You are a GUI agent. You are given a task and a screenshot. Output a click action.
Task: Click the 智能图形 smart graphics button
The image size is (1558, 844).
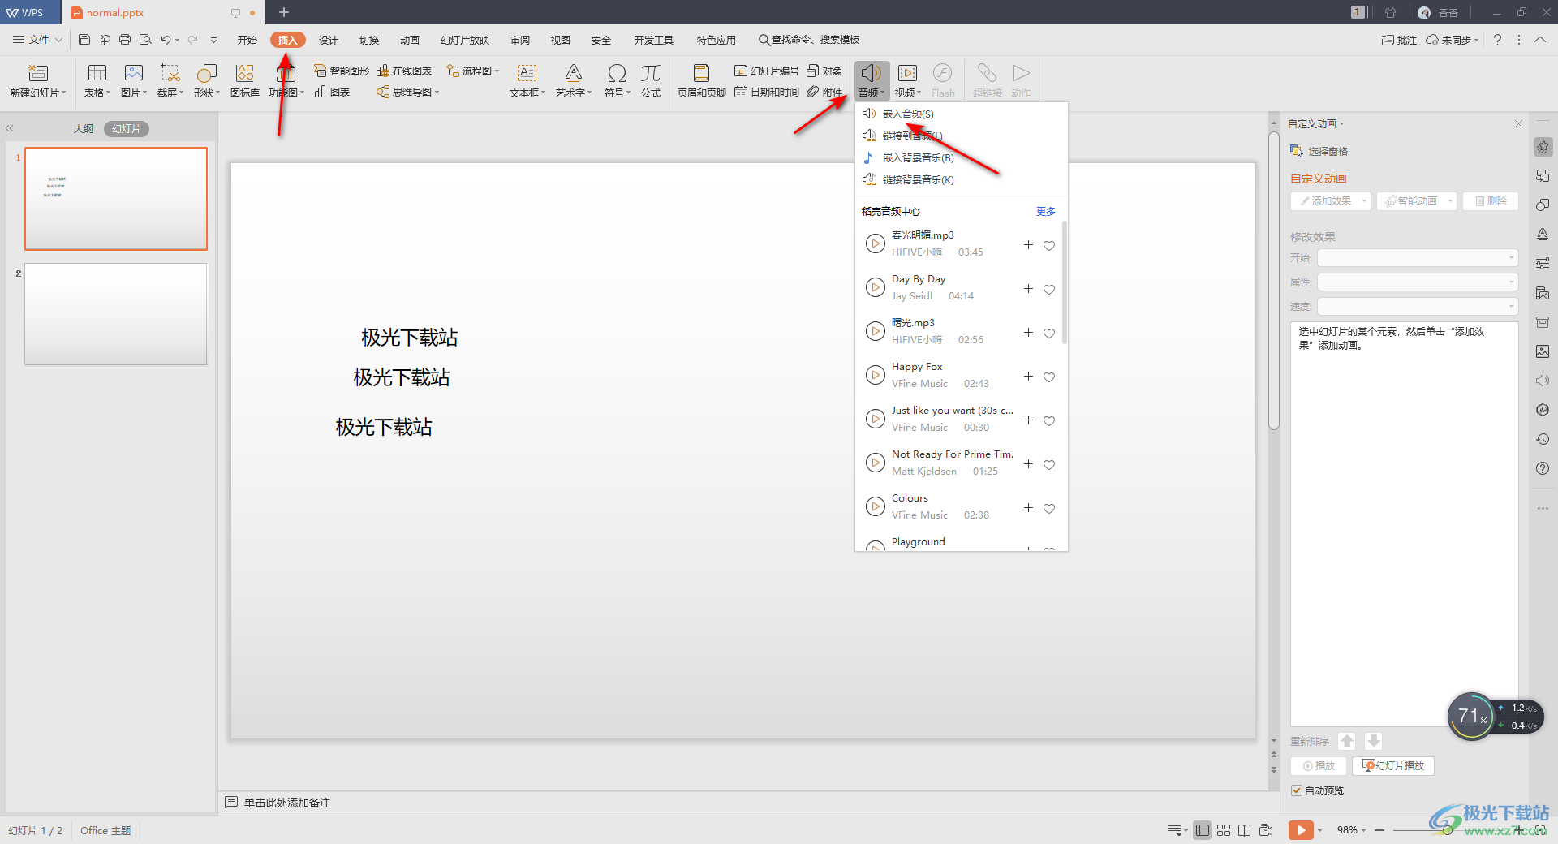click(342, 71)
